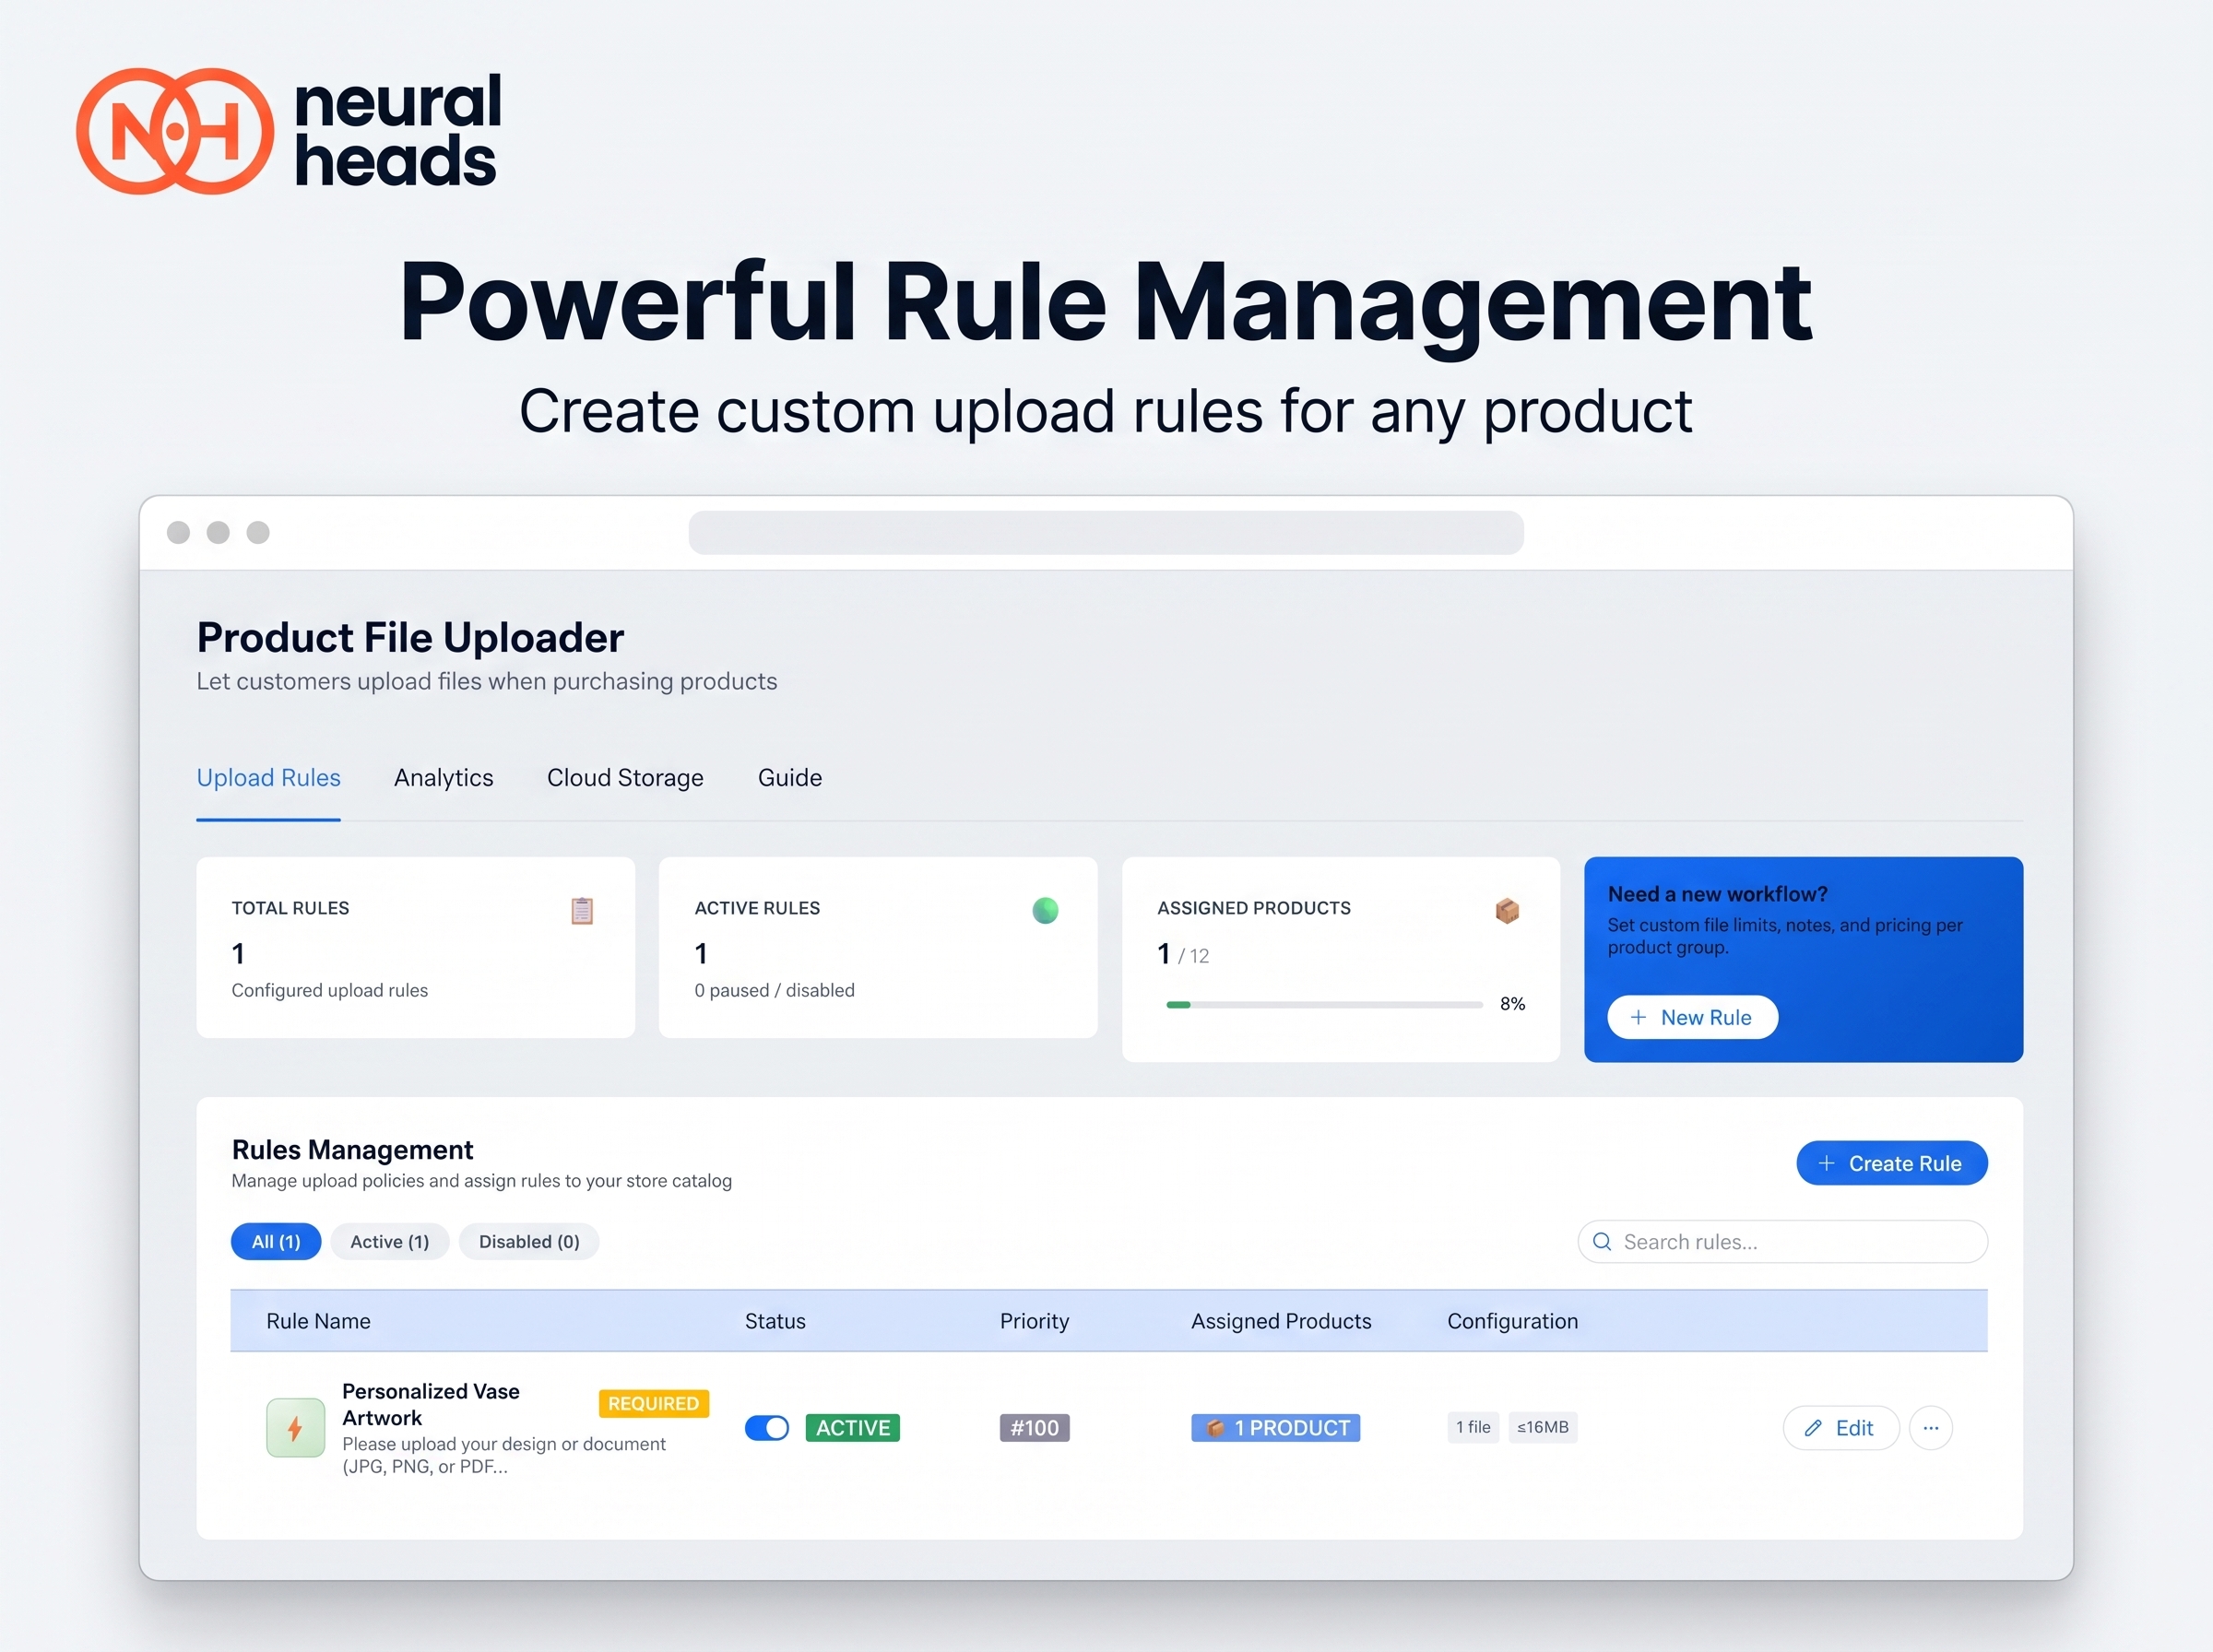Click the pencil icon on Edit

click(1813, 1428)
